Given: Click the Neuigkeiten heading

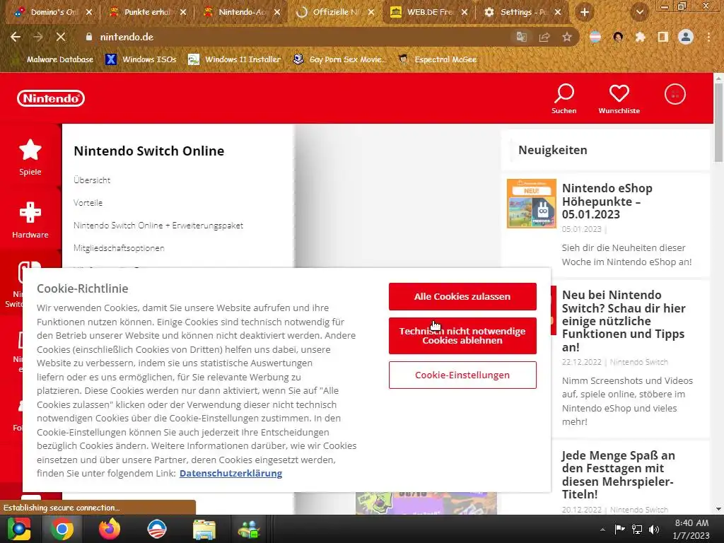Looking at the screenshot, I should tap(553, 150).
